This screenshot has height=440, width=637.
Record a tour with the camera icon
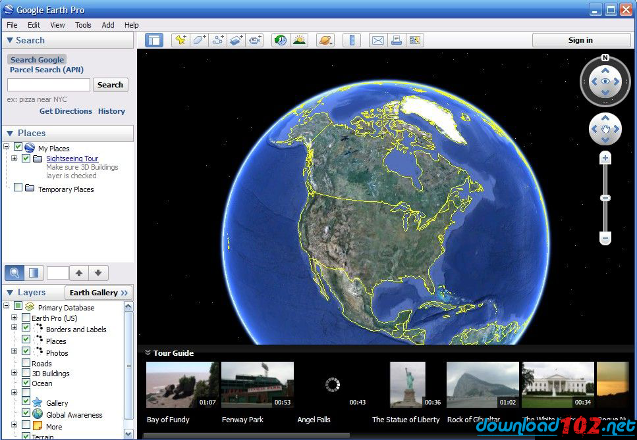point(255,40)
